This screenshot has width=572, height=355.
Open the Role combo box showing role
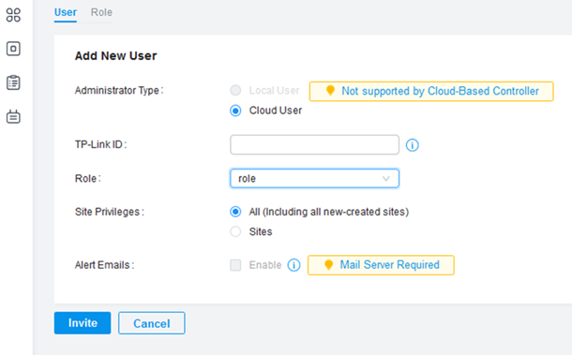pyautogui.click(x=314, y=178)
